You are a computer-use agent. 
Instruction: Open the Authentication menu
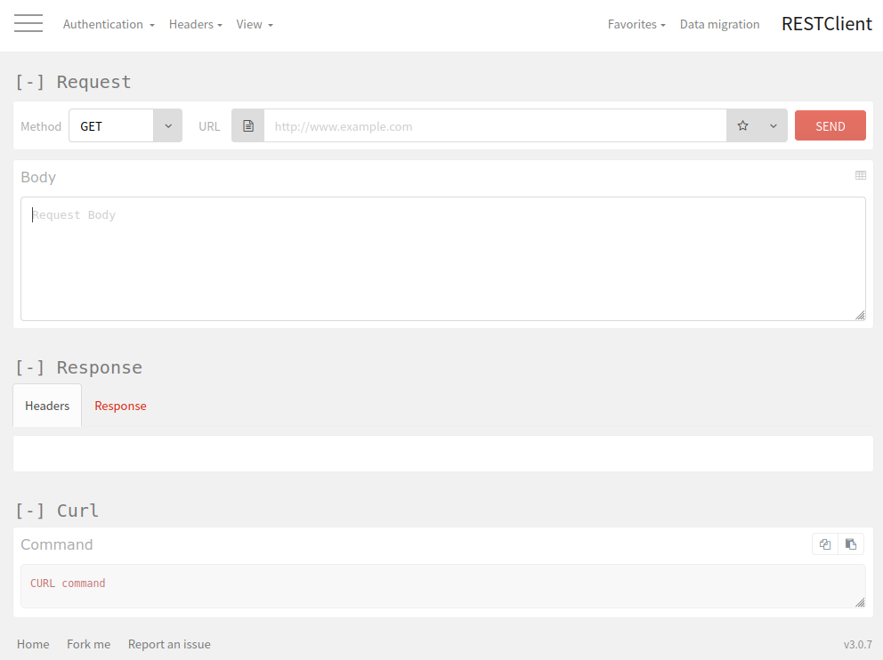[x=105, y=24]
